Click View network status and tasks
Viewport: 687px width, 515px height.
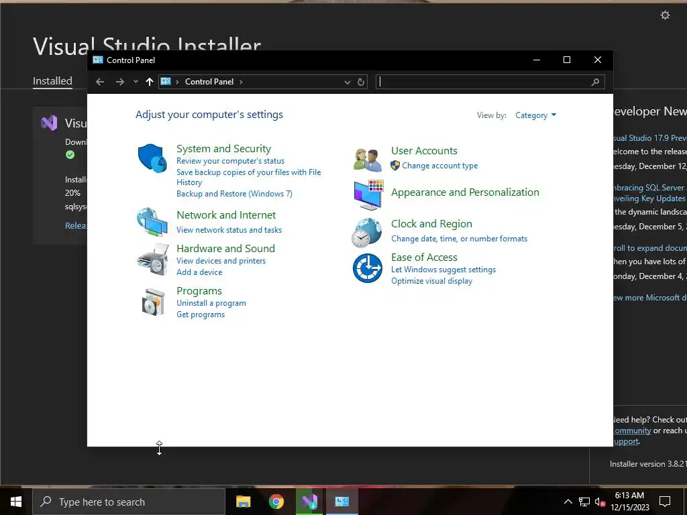229,230
